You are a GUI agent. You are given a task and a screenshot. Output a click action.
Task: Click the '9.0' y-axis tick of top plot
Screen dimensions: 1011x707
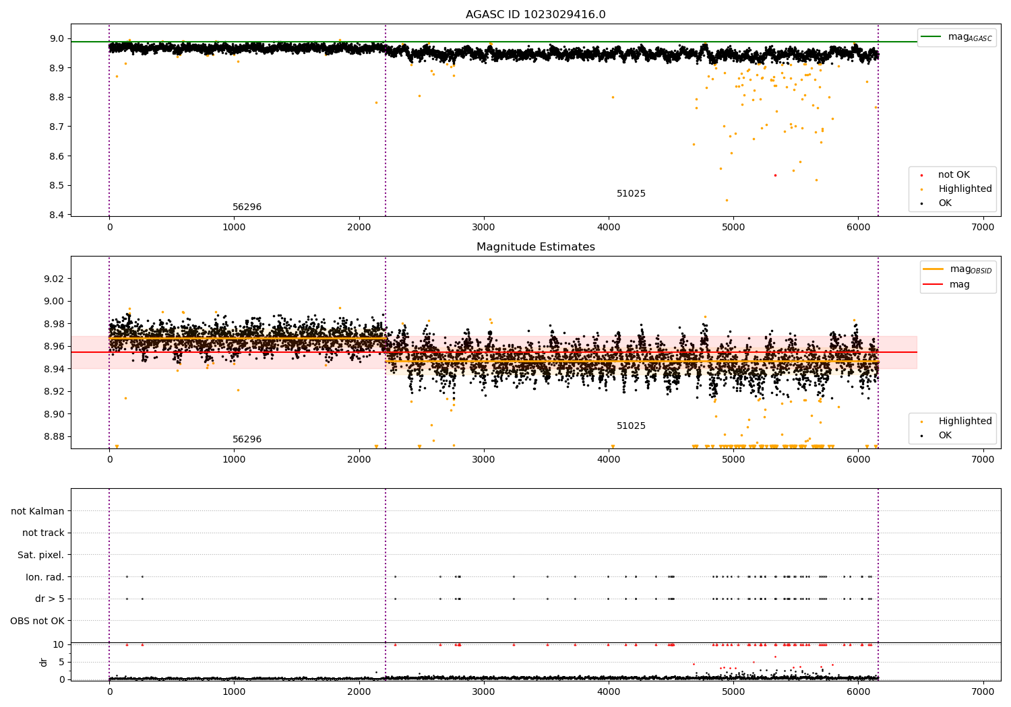tap(57, 38)
